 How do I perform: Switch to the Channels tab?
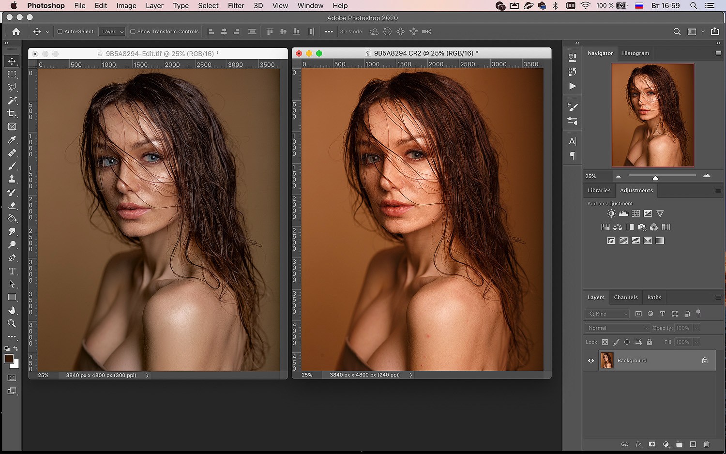click(x=626, y=297)
